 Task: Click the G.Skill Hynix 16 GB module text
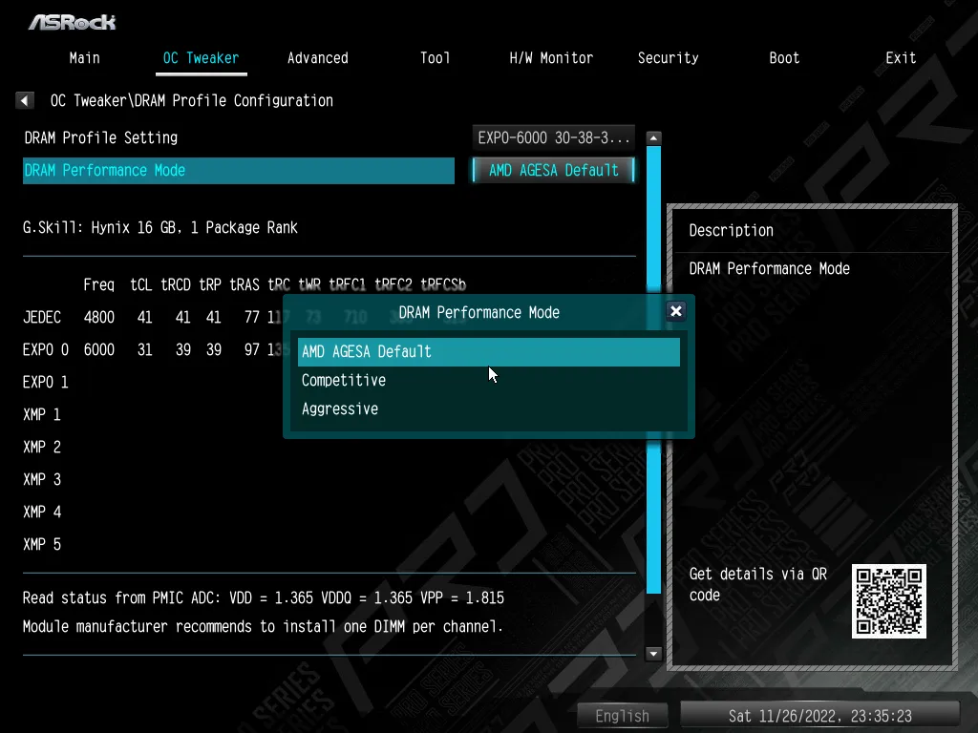160,227
